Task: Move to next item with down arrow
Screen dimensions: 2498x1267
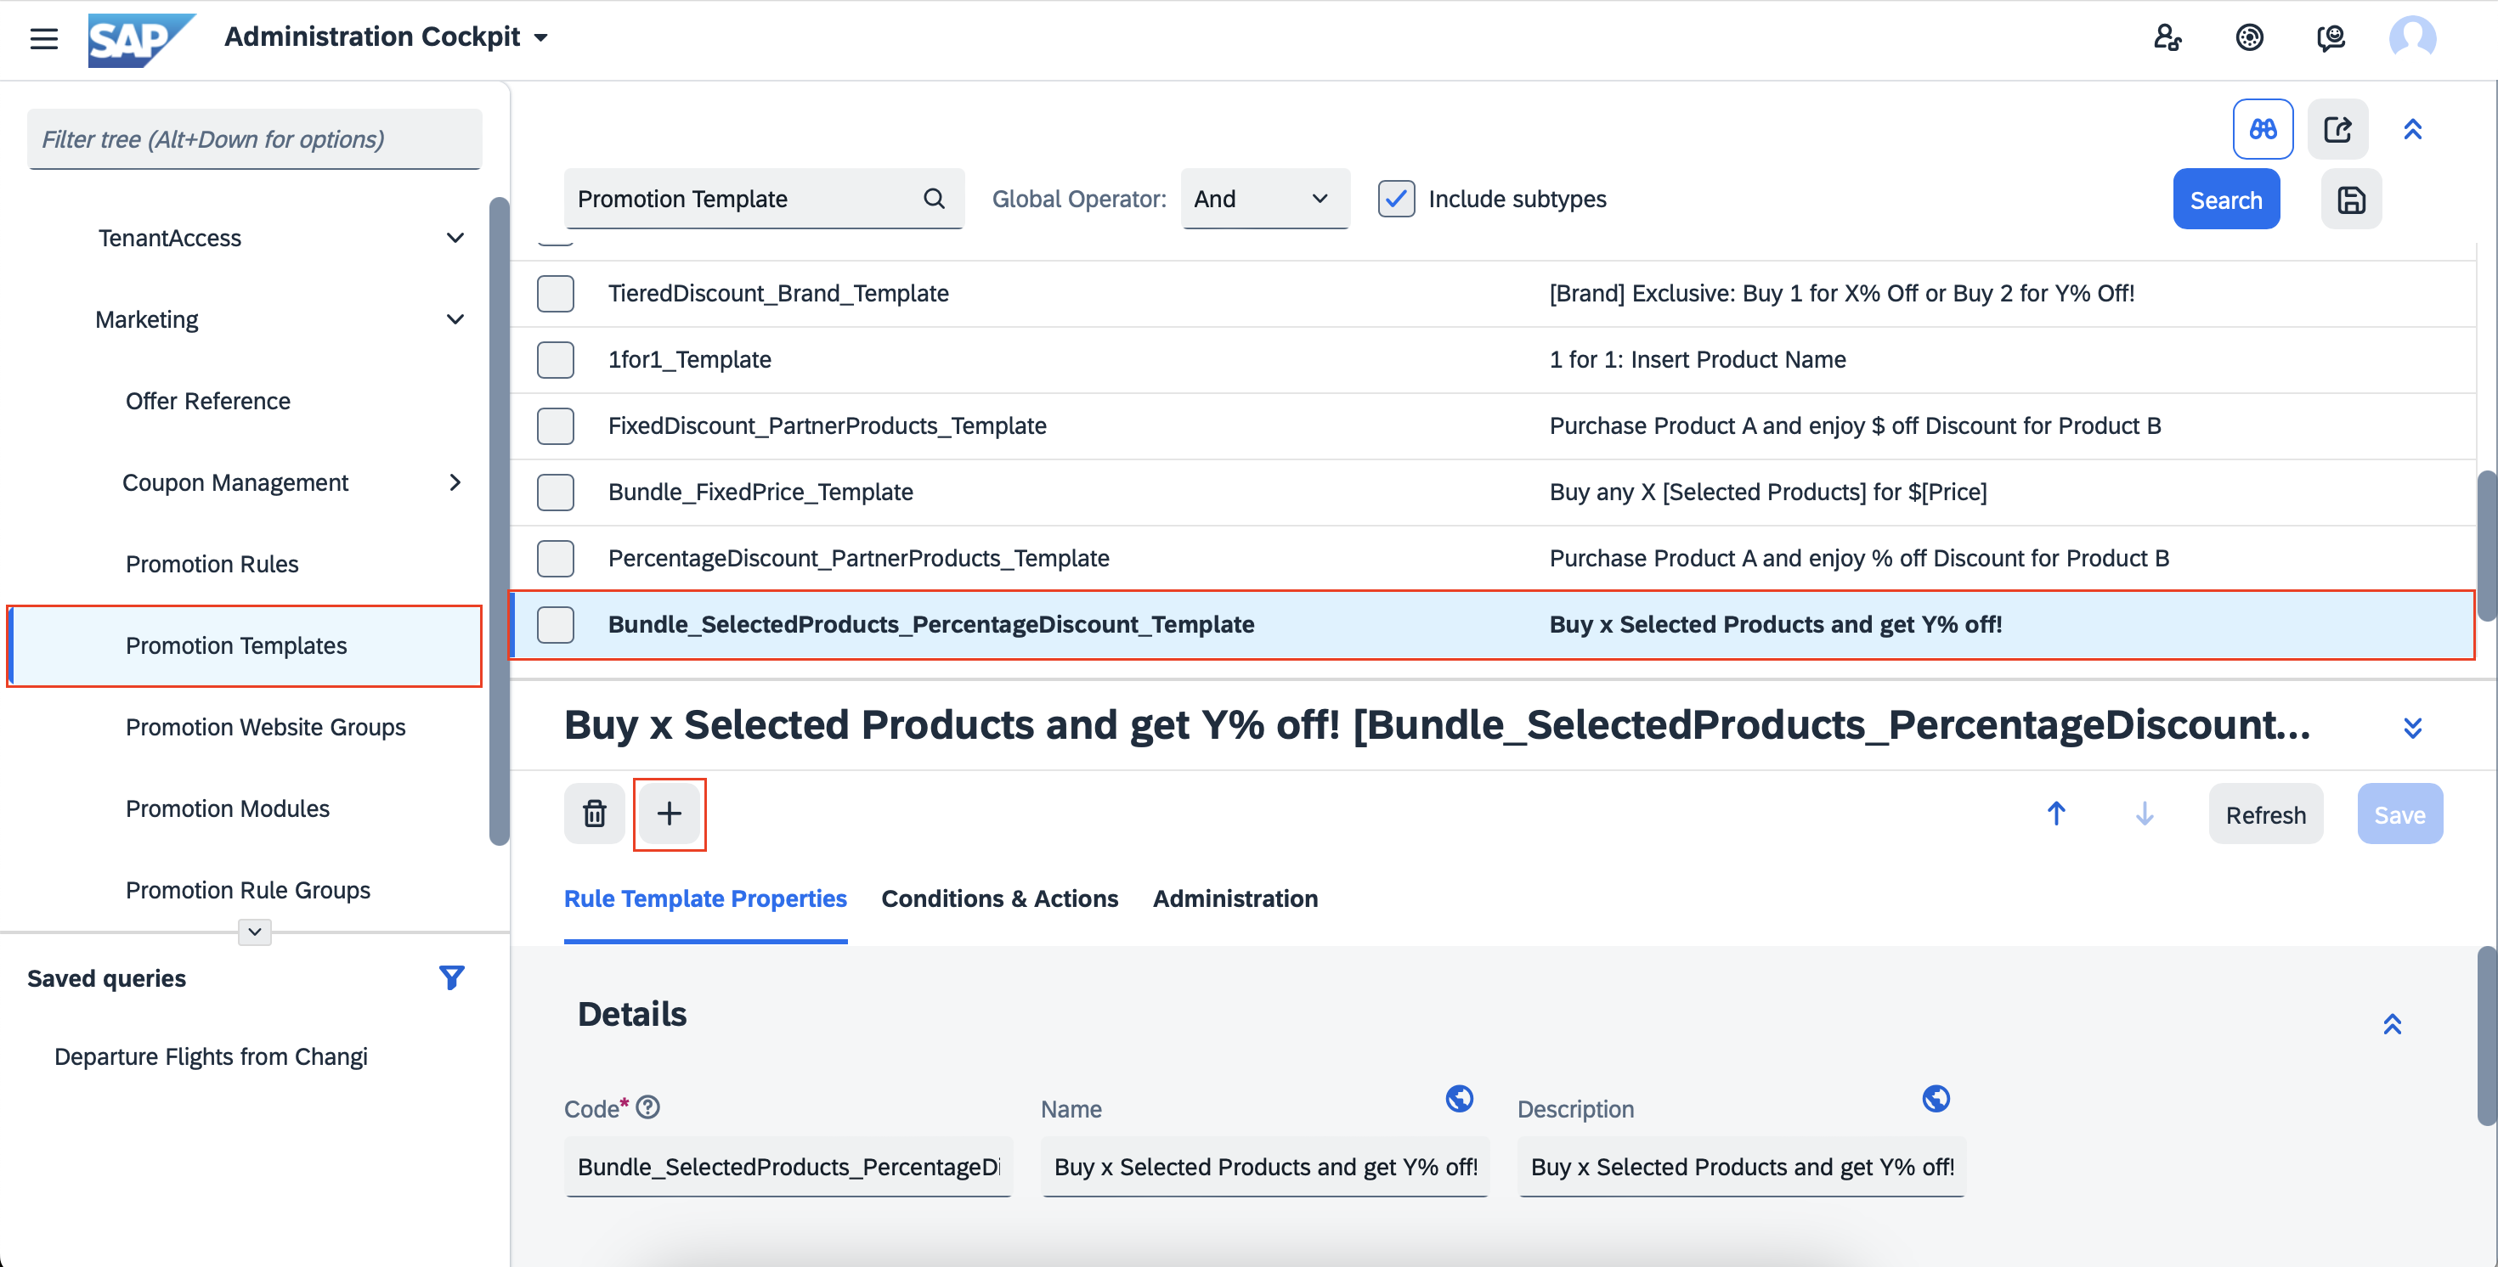Action: (2144, 814)
